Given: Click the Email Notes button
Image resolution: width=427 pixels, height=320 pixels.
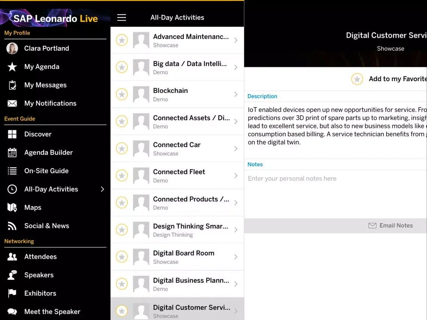Looking at the screenshot, I should click(391, 226).
